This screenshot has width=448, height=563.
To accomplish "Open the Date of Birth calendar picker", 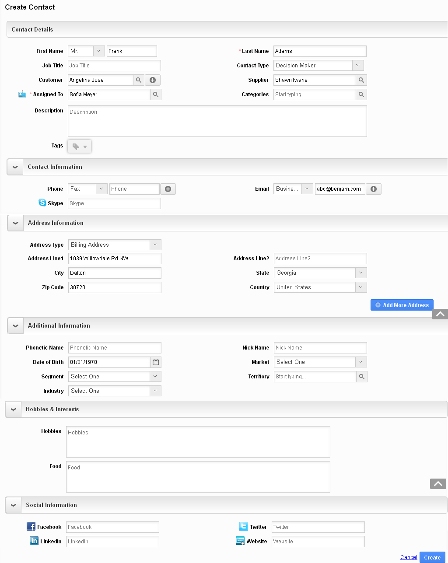I will coord(156,362).
